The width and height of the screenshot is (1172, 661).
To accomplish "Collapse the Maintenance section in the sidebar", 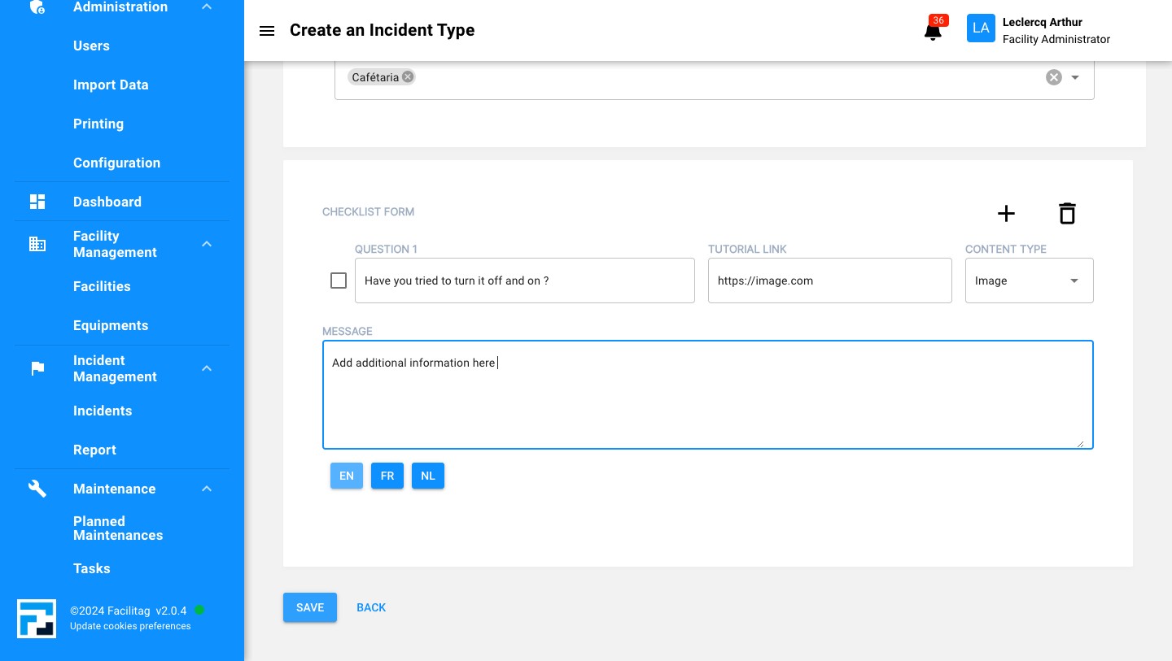I will point(207,489).
